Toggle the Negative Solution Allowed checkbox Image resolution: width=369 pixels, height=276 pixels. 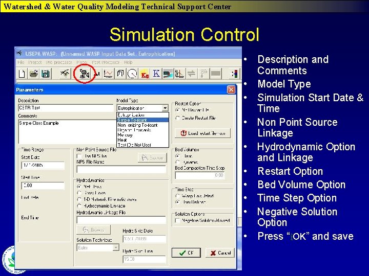coord(178,221)
